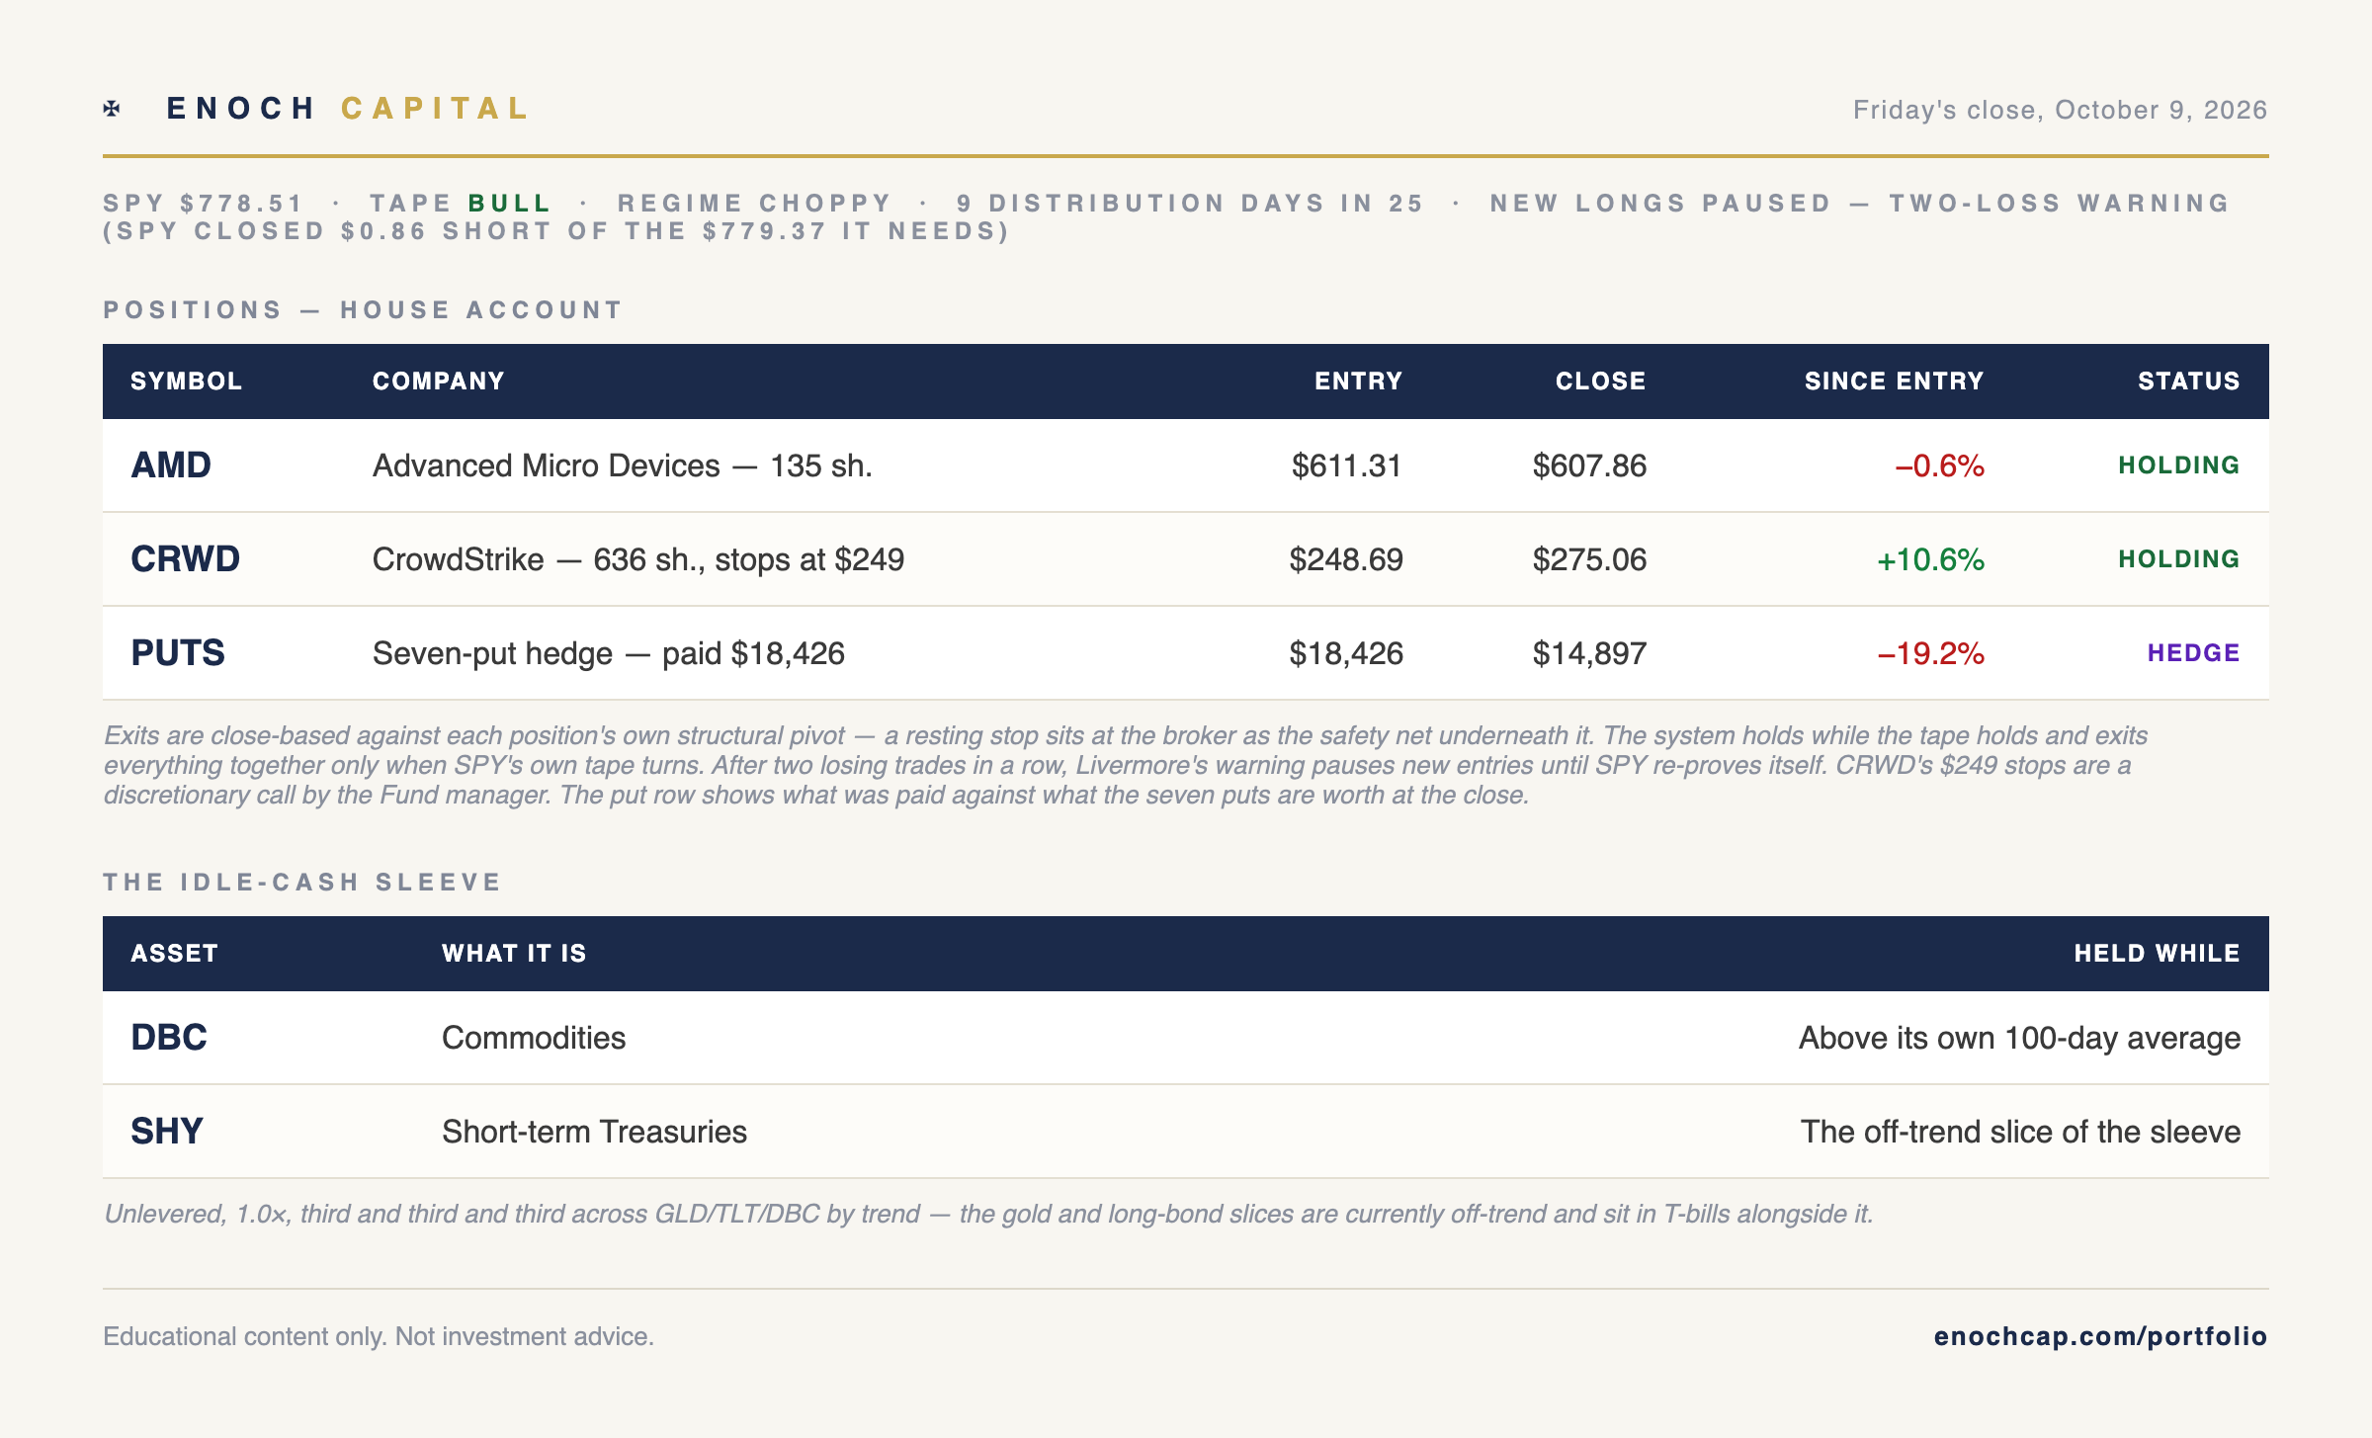The width and height of the screenshot is (2372, 1438).
Task: Sort by the SINCE ENTRY column header
Action: pyautogui.click(x=1895, y=381)
